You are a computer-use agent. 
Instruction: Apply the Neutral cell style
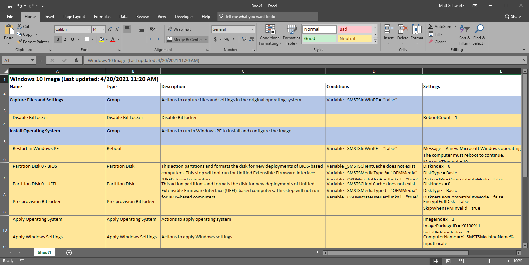tap(355, 39)
